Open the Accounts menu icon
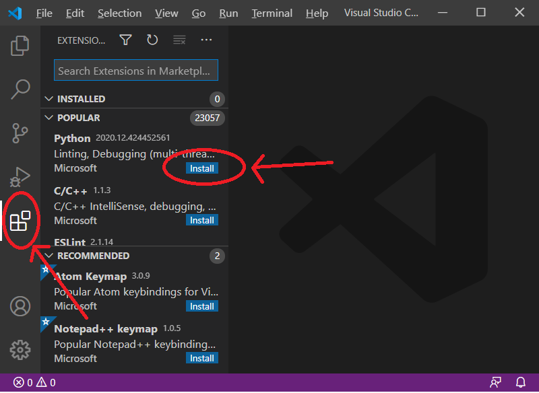The image size is (539, 393). point(20,306)
